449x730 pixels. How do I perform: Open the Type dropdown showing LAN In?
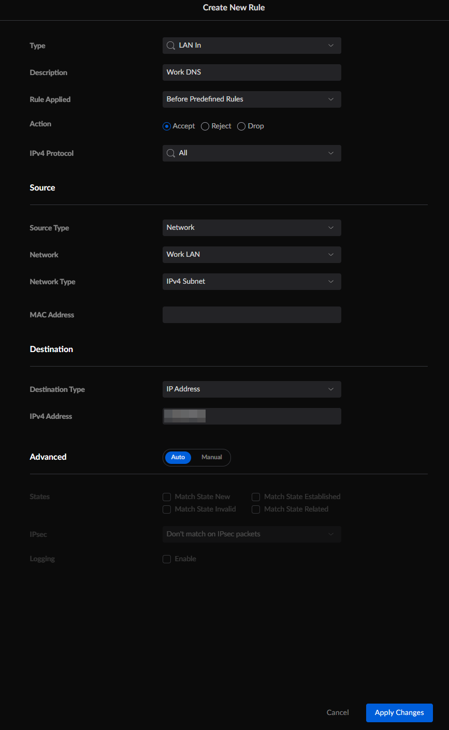pos(252,46)
